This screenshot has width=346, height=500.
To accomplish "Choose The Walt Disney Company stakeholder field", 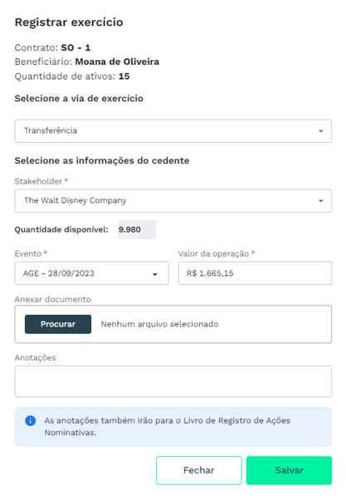I will click(x=173, y=201).
